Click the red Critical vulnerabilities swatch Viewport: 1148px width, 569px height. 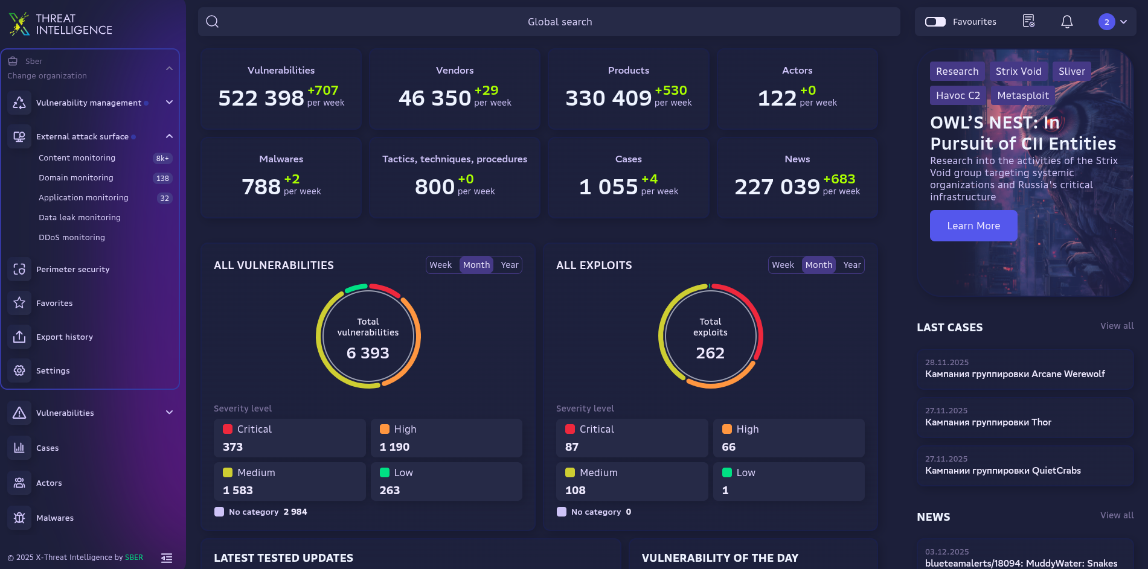click(x=228, y=429)
